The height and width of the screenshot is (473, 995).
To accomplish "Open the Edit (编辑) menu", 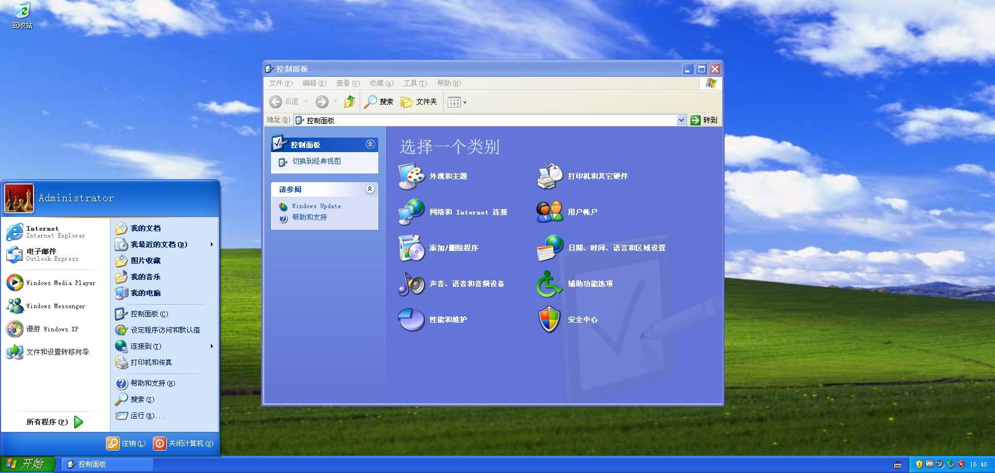I will [314, 83].
